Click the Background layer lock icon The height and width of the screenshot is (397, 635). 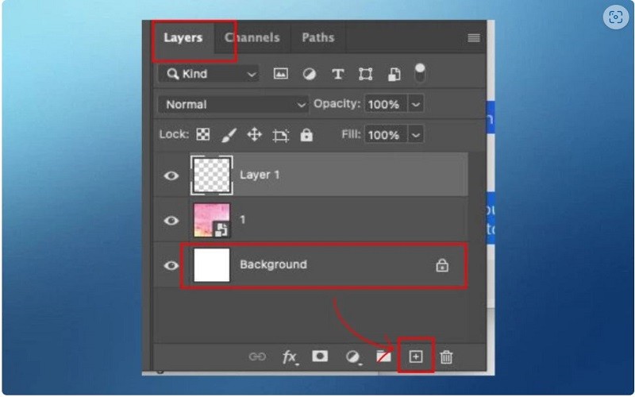(442, 265)
